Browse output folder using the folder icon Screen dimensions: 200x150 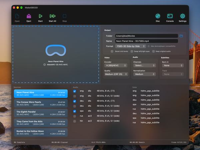coord(181,36)
